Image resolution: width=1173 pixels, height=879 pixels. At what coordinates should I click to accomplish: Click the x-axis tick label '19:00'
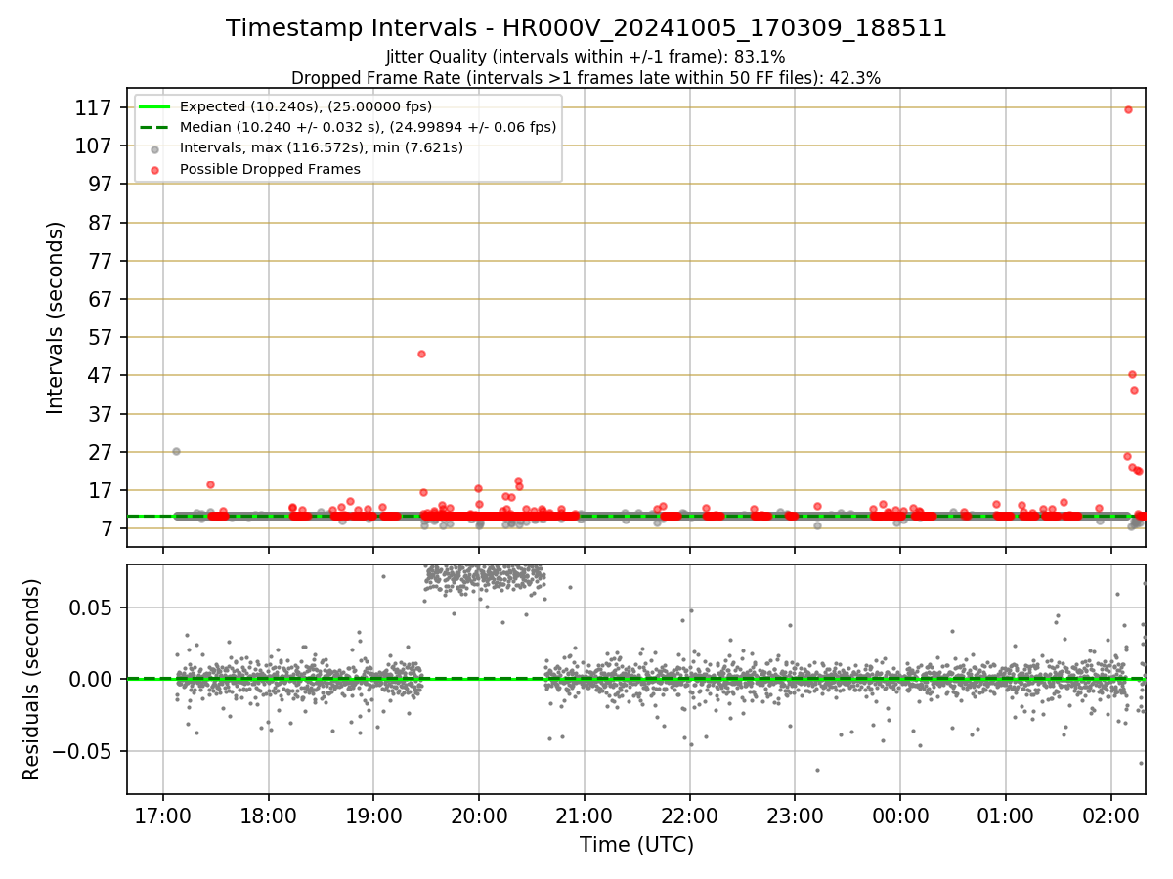(x=373, y=815)
